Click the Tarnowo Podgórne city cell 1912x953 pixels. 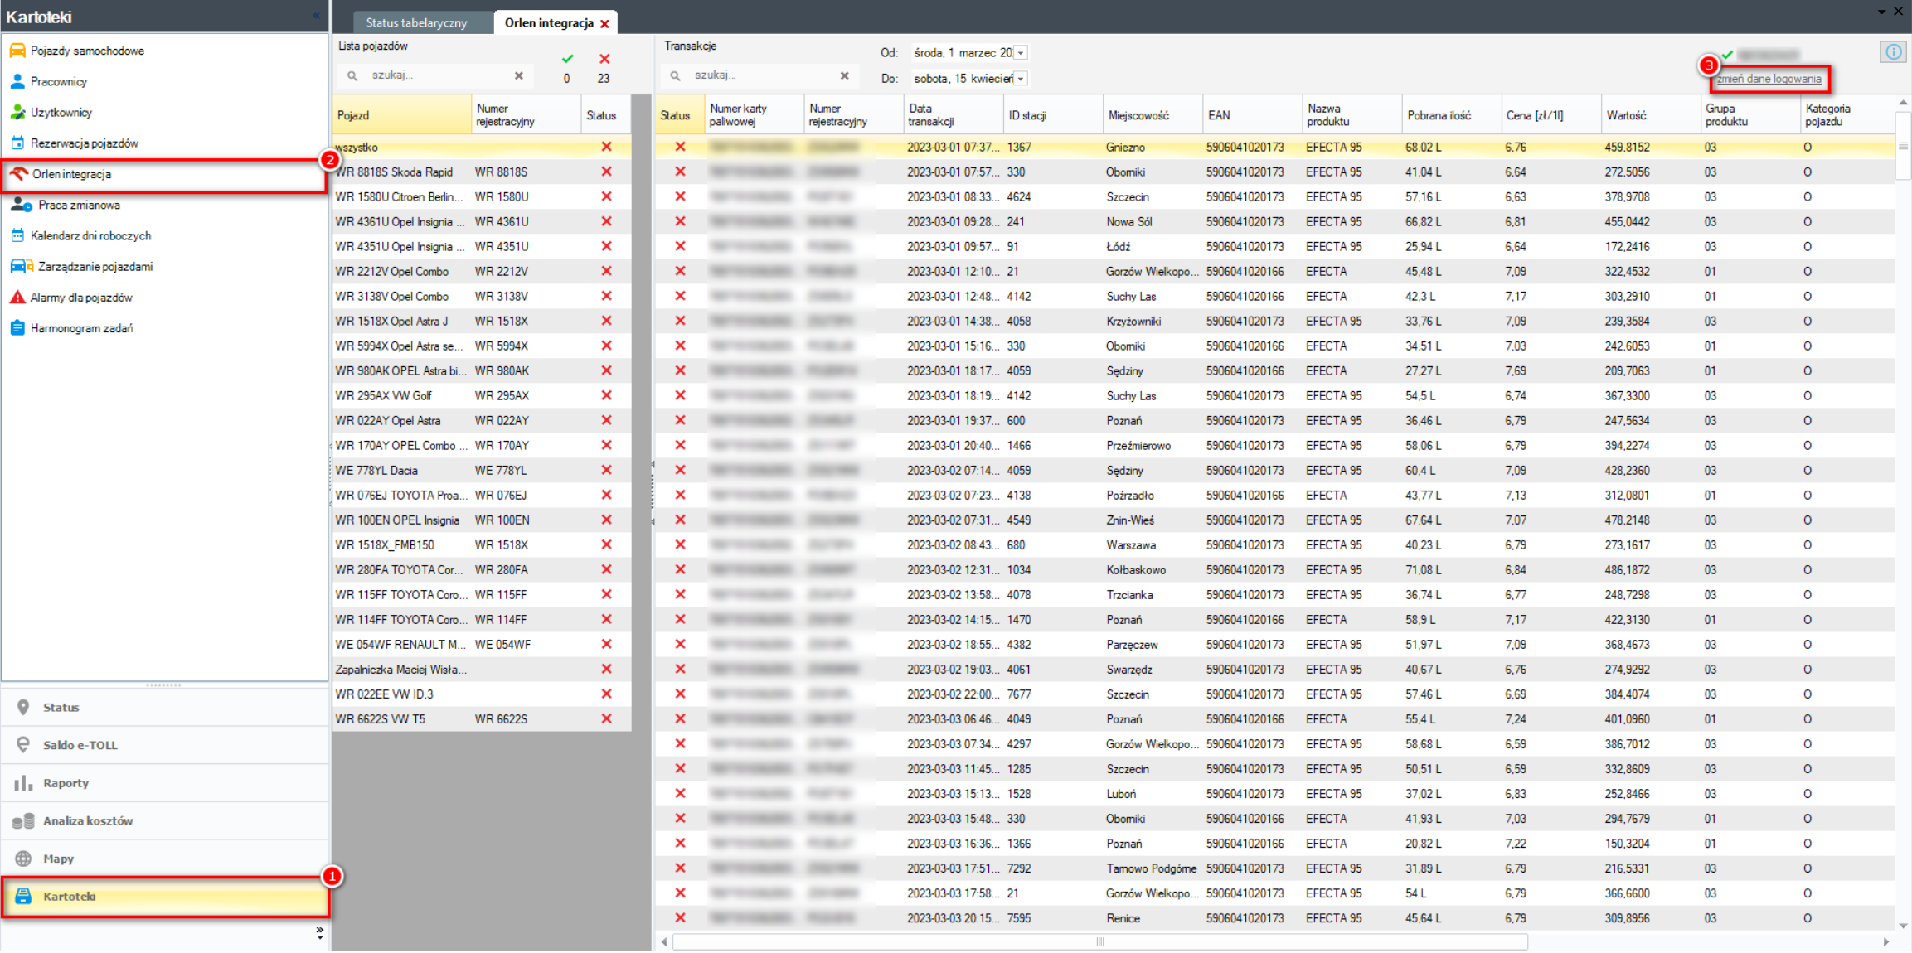(1151, 868)
